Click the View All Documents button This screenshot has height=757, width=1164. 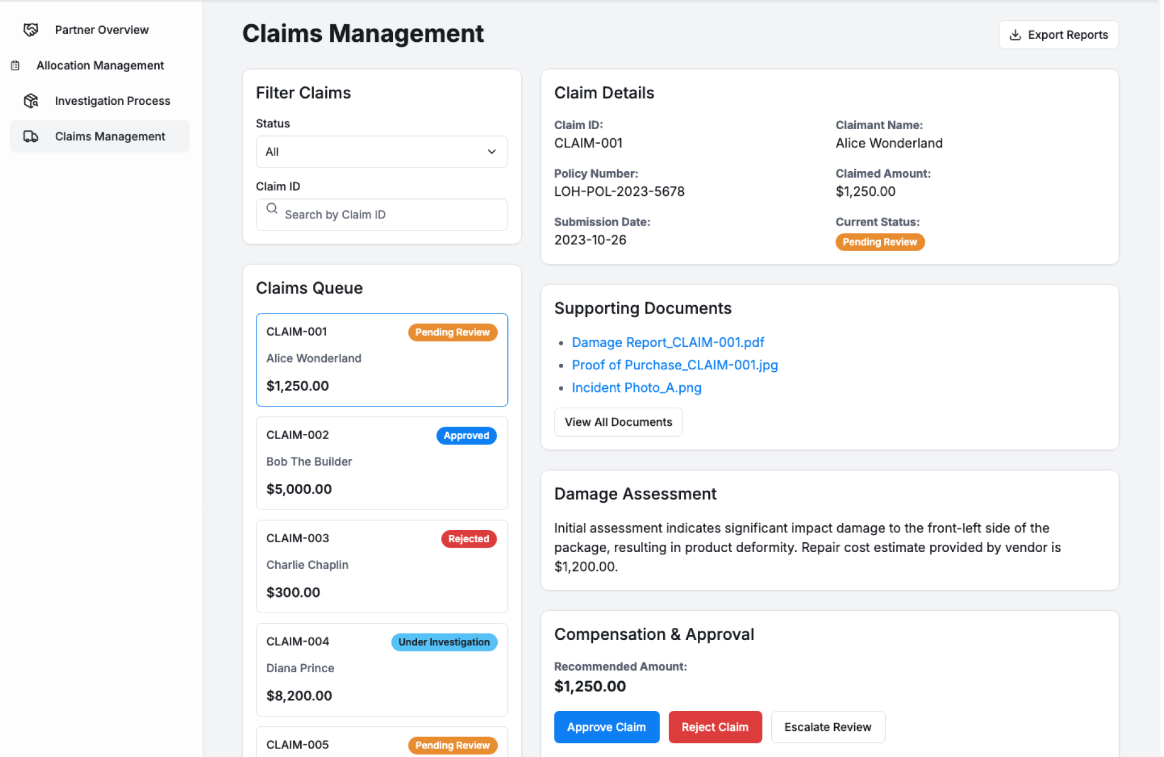618,422
